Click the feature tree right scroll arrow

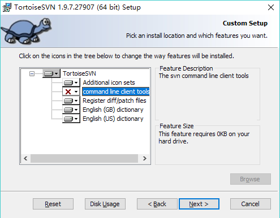(x=145, y=158)
